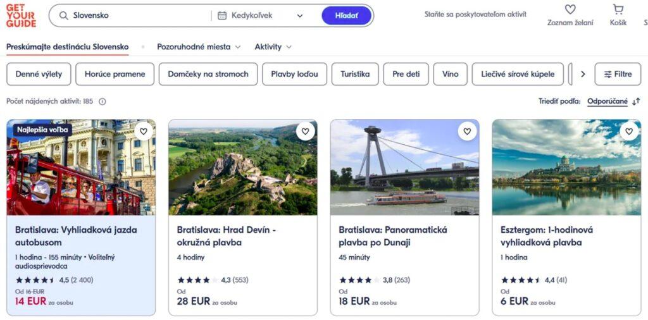Toggle wishlist heart on Hrad Devín card
The height and width of the screenshot is (320, 648).
pyautogui.click(x=306, y=132)
